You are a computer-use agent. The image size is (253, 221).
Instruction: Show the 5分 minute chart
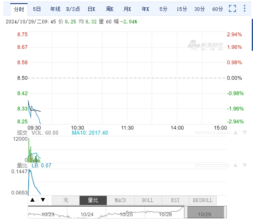click(163, 9)
